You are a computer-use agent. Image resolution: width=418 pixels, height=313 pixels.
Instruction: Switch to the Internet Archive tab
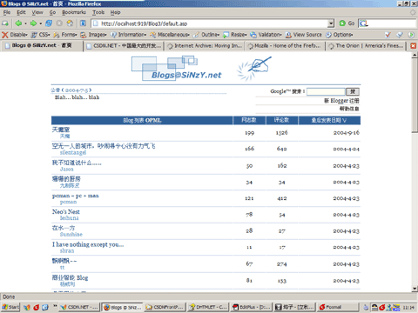[205, 46]
